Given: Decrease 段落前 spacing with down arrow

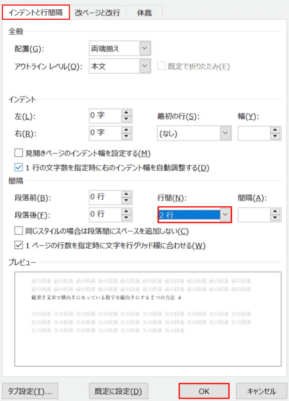Looking at the screenshot, I should pos(126,200).
